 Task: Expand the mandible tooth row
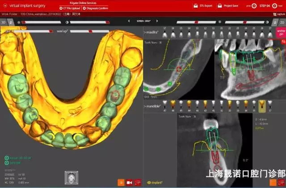tap(152, 107)
